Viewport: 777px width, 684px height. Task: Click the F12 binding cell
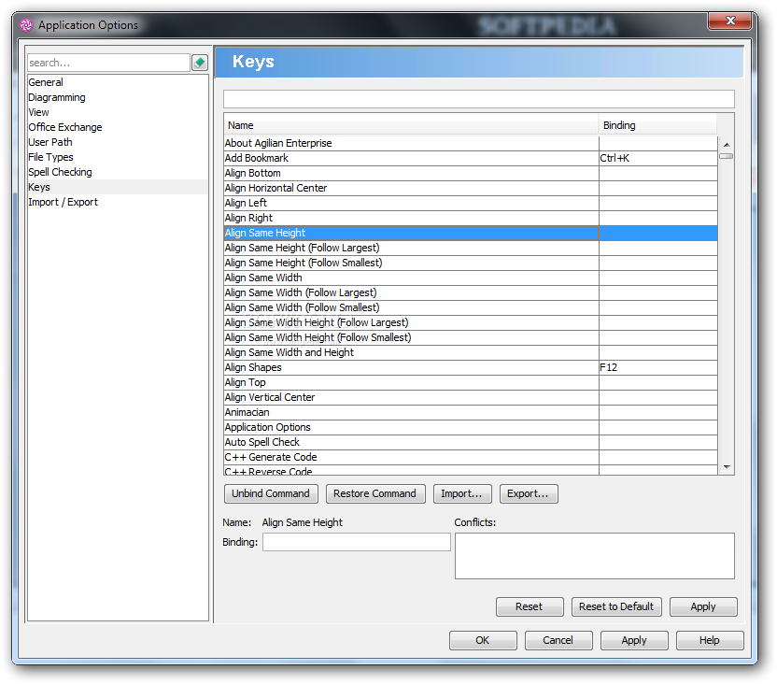pyautogui.click(x=657, y=367)
